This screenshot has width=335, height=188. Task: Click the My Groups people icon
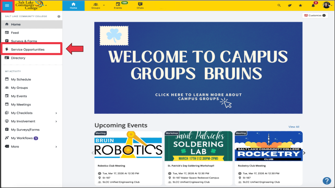pos(7,88)
